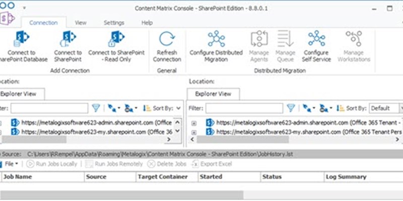Expand metalogixsoftware623-my node in right pane
This screenshot has width=403, height=201.
coord(194,132)
